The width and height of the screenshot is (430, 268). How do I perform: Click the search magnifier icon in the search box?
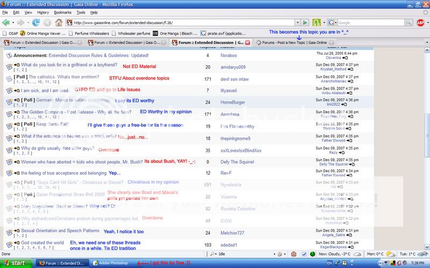click(407, 23)
